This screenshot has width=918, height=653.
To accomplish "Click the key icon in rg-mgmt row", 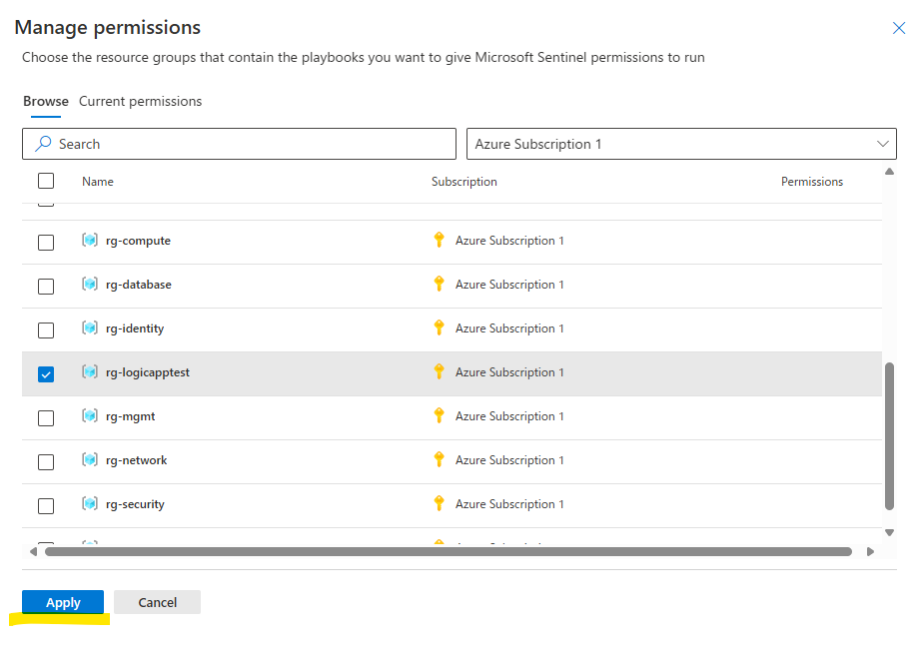I will tap(439, 416).
